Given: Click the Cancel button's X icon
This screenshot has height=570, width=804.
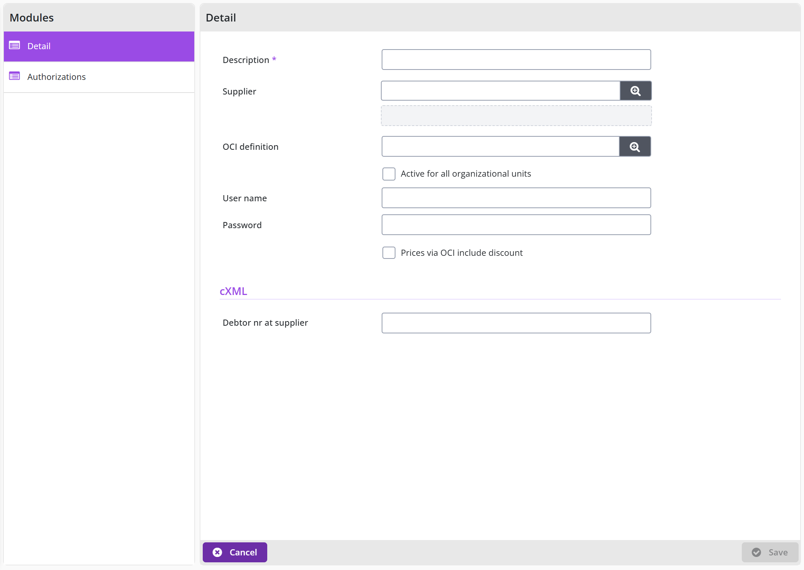Looking at the screenshot, I should tap(217, 552).
